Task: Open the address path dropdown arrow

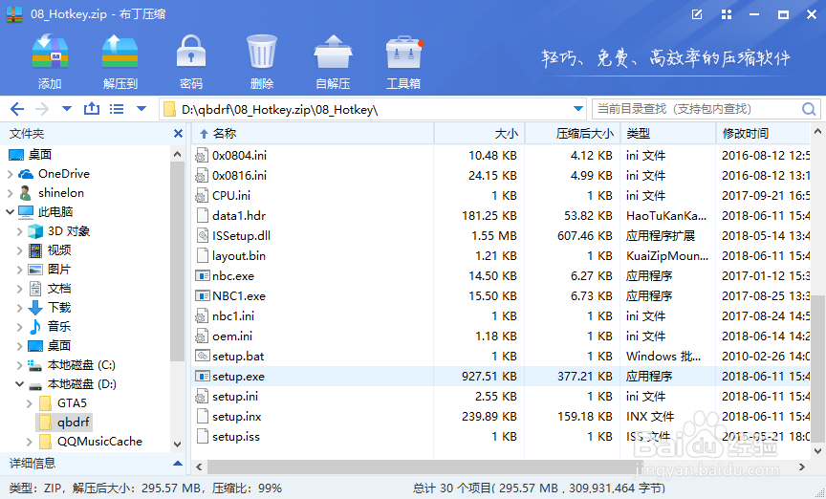Action: tap(577, 109)
